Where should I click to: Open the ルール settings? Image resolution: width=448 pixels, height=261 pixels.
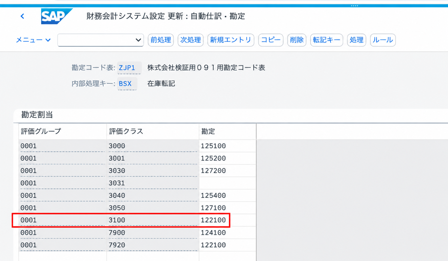pos(383,40)
